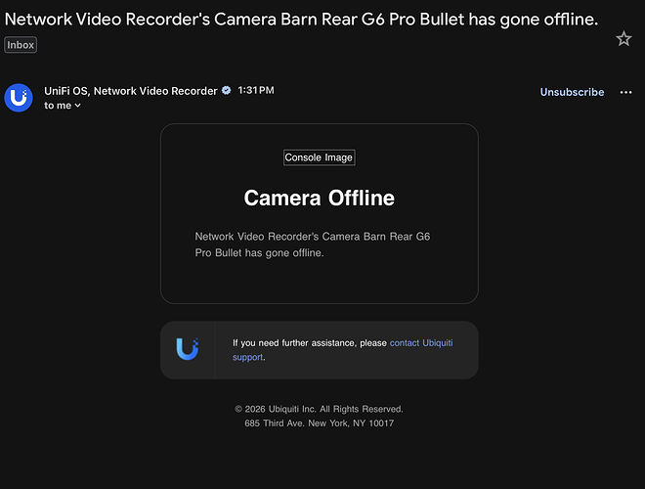Click the Camera Offline heading
The width and height of the screenshot is (645, 489).
coord(320,198)
